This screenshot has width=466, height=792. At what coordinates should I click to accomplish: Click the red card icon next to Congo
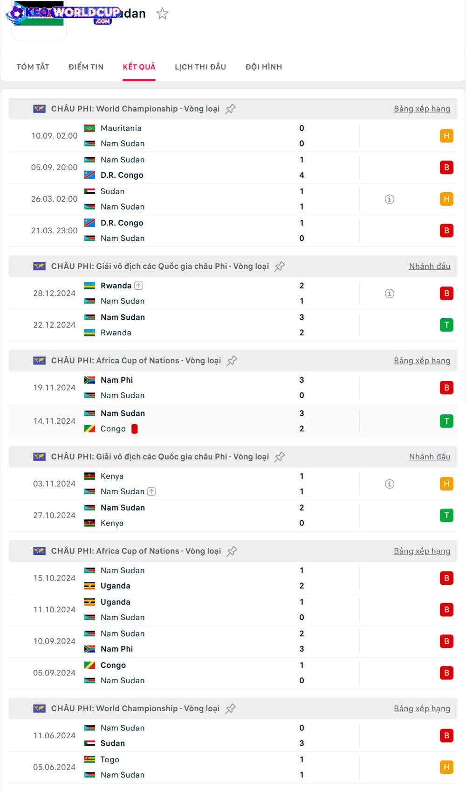click(134, 429)
